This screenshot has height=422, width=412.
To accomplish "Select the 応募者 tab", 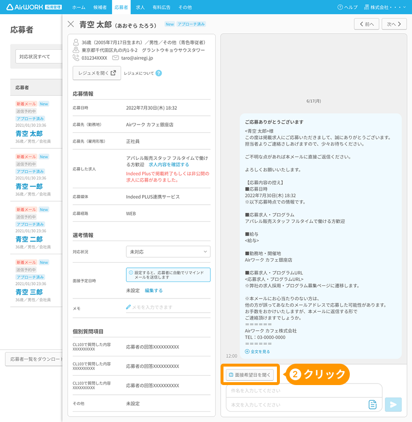I will click(121, 7).
